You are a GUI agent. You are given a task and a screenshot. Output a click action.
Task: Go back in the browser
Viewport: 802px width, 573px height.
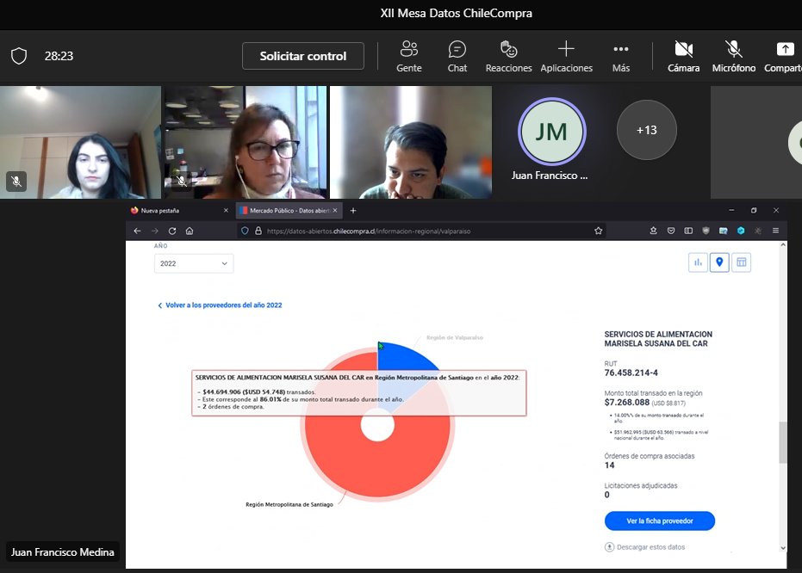tap(137, 231)
